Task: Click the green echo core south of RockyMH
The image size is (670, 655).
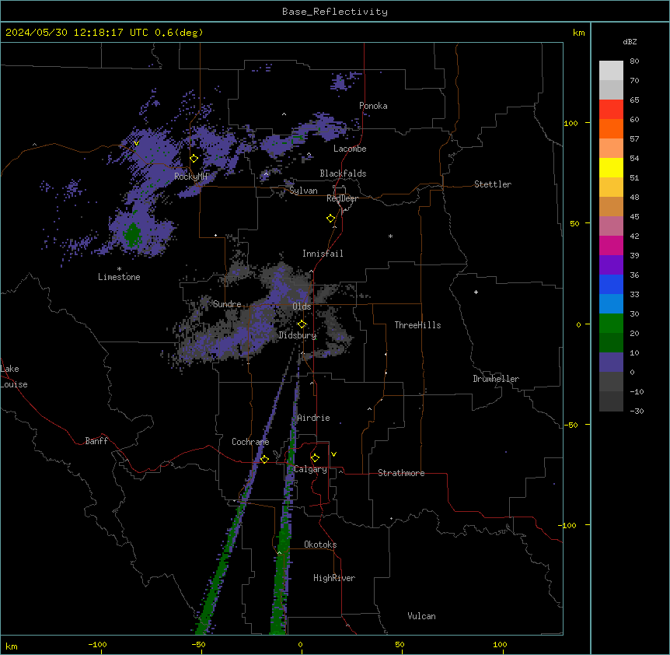Action: tap(132, 234)
